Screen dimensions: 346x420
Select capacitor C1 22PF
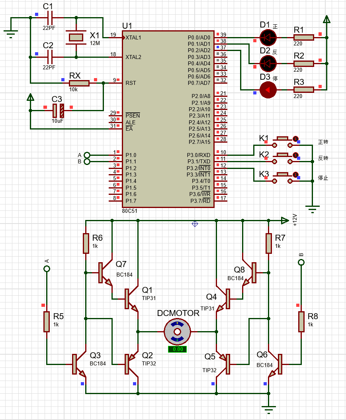click(x=50, y=18)
